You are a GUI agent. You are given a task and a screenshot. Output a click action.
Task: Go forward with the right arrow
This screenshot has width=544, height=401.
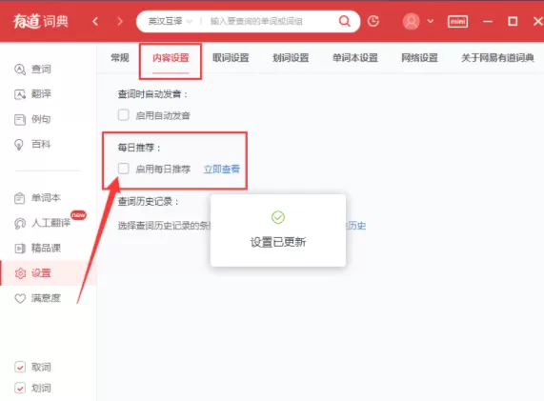[120, 22]
